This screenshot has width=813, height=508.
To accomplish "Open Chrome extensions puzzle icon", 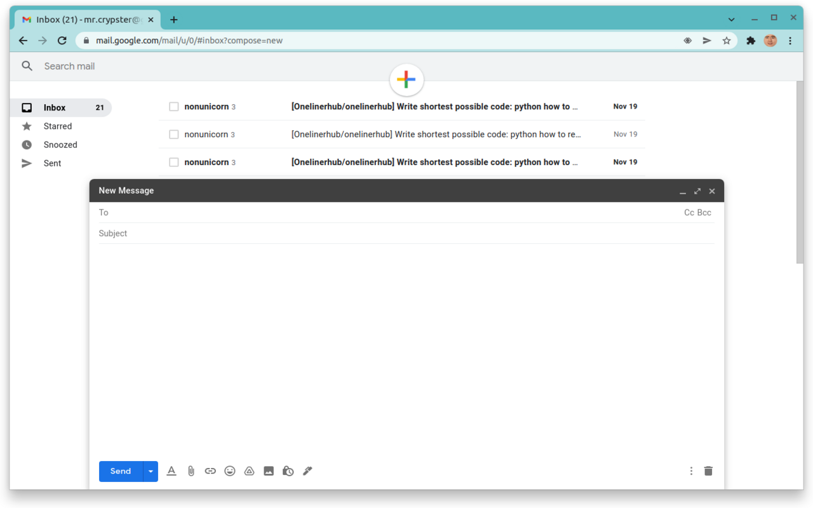I will (x=751, y=41).
